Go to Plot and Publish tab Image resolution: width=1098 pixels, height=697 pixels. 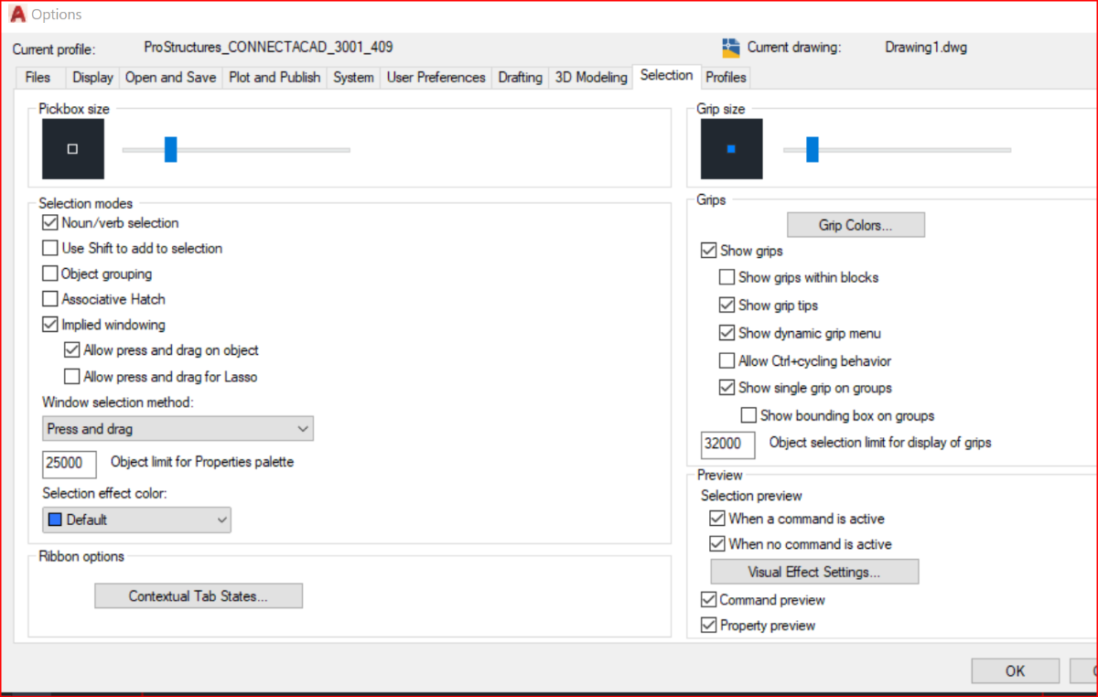tap(274, 78)
